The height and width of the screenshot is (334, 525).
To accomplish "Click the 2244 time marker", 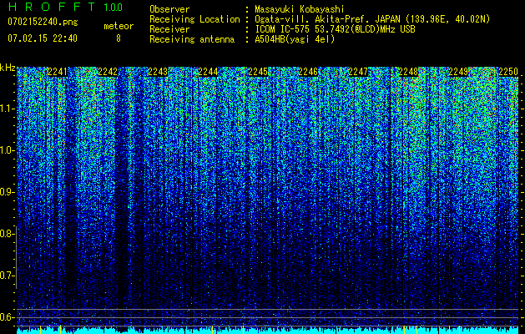I will coord(208,72).
